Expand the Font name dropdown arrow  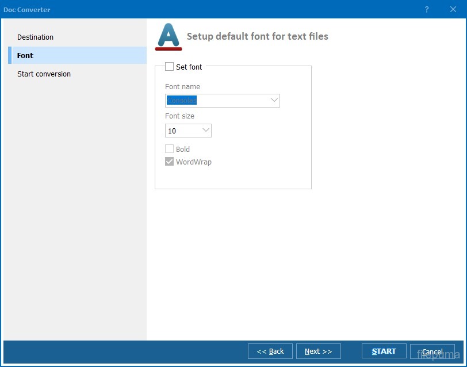[x=274, y=101]
